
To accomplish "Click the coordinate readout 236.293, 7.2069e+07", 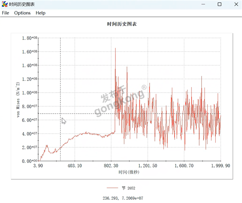I will click(123, 198).
